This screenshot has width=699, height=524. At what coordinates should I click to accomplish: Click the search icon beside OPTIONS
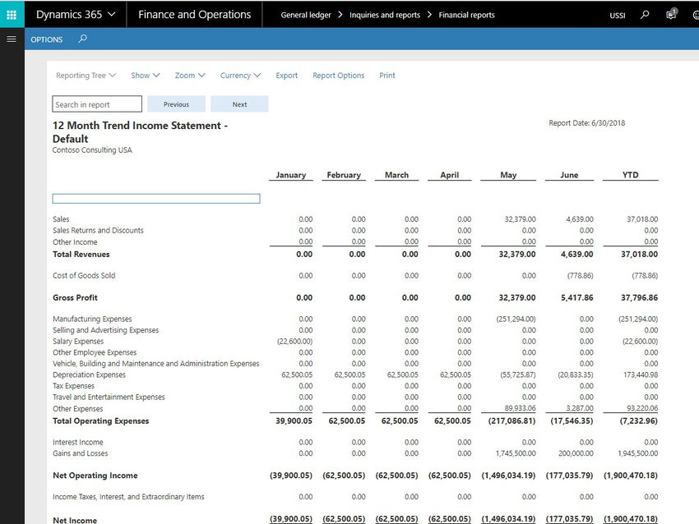click(82, 39)
